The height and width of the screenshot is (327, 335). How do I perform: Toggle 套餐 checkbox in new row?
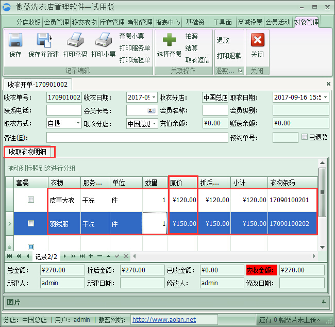(31, 247)
